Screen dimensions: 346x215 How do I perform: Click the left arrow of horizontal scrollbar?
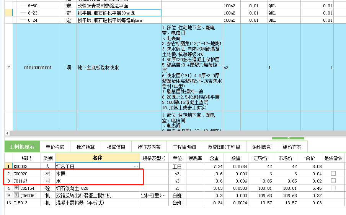(7, 133)
